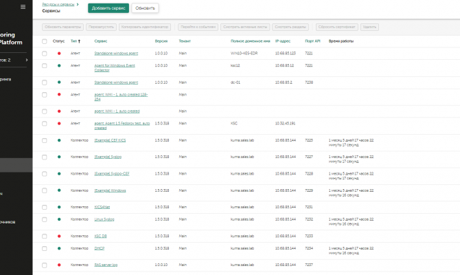The height and width of the screenshot is (275, 460).
Task: Click the Смотреть активные листы button
Action: [x=245, y=27]
